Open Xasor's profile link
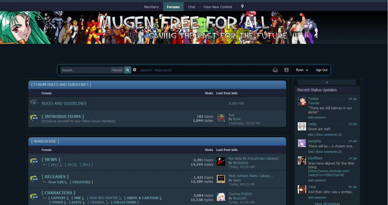The width and height of the screenshot is (388, 205). tap(237, 180)
